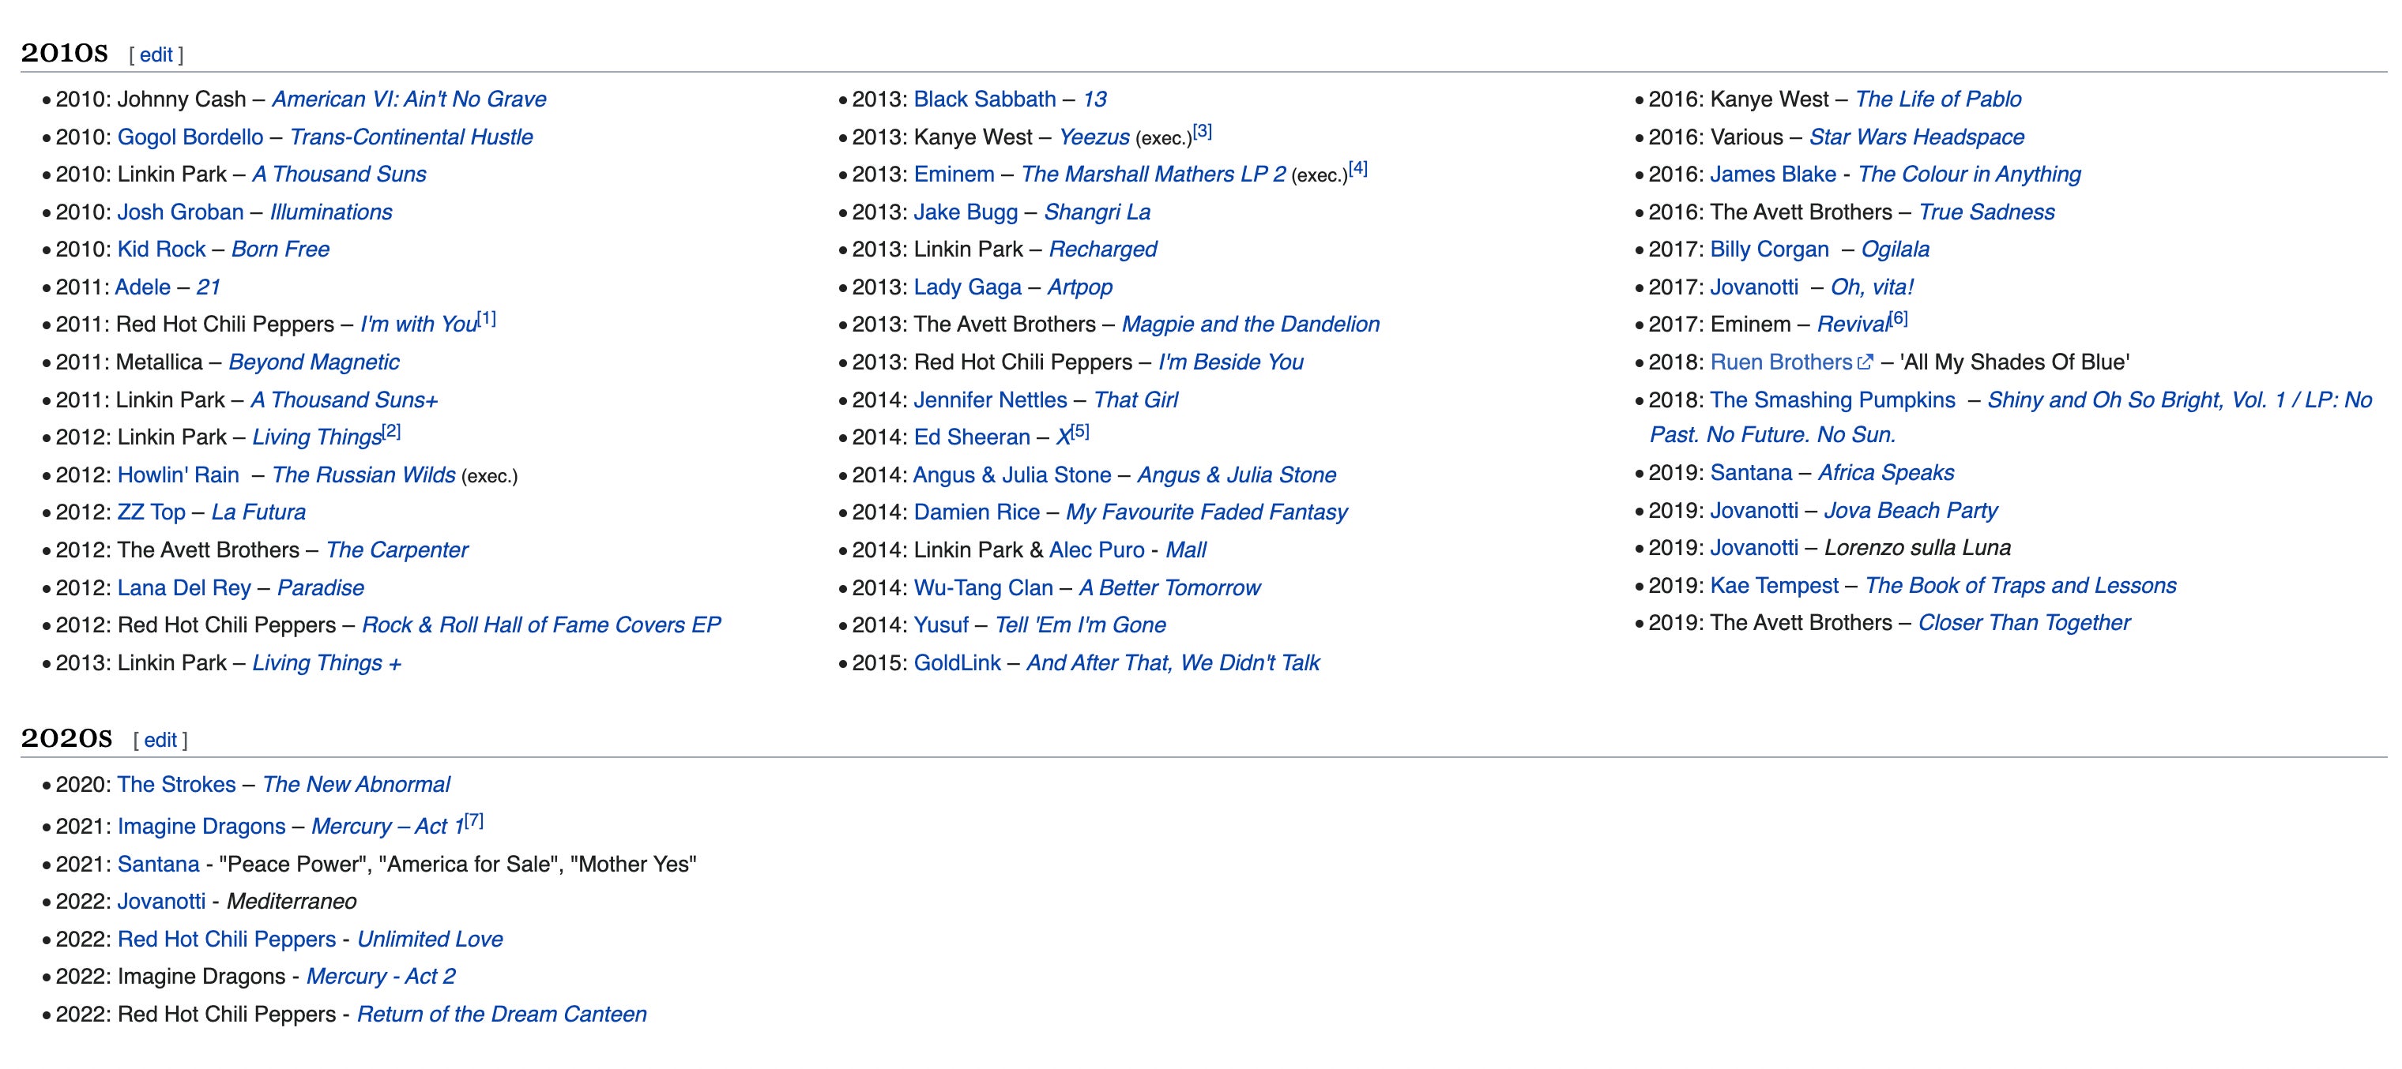Screen dimensions: 2402x1069
Task: Open The Life of Pablo link
Action: pyautogui.click(x=1937, y=99)
